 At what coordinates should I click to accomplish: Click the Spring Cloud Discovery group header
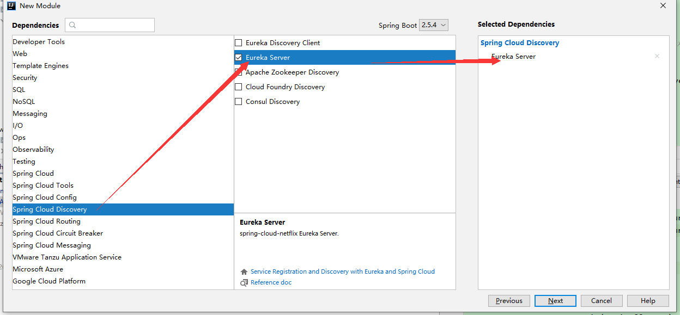[520, 43]
